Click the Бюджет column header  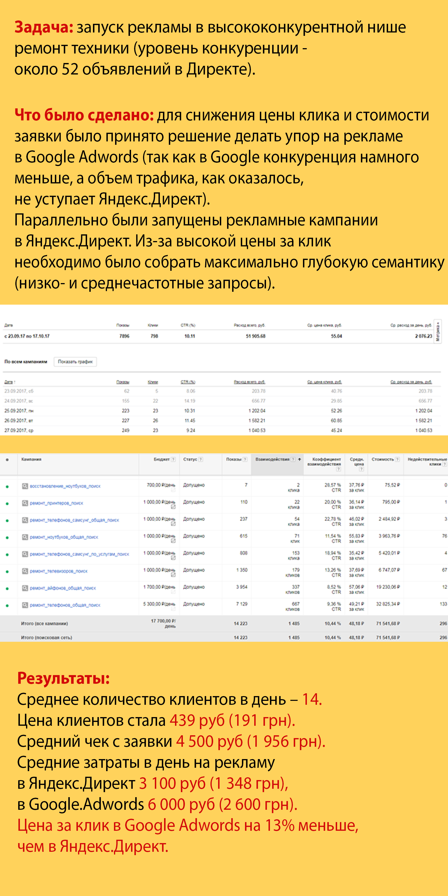162,459
